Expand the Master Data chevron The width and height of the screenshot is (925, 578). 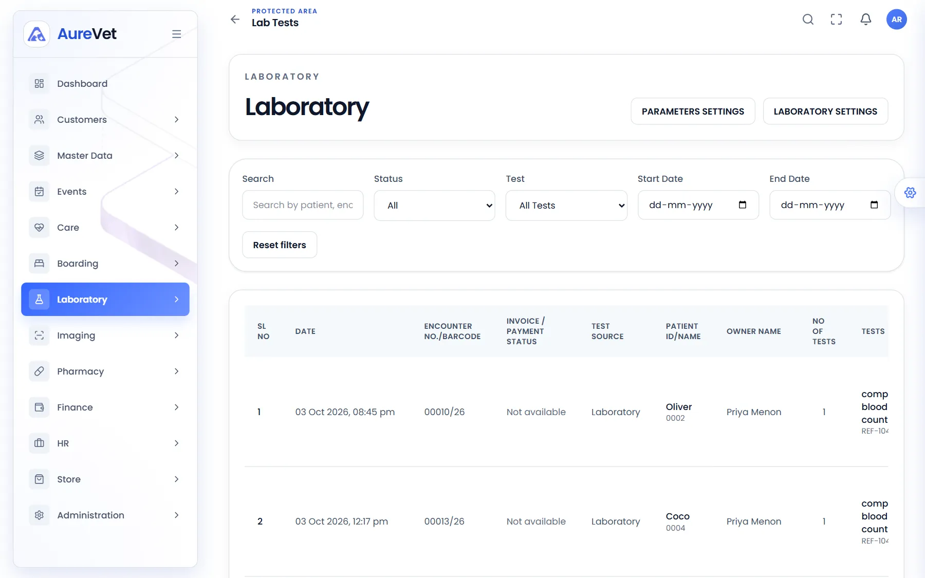click(177, 156)
